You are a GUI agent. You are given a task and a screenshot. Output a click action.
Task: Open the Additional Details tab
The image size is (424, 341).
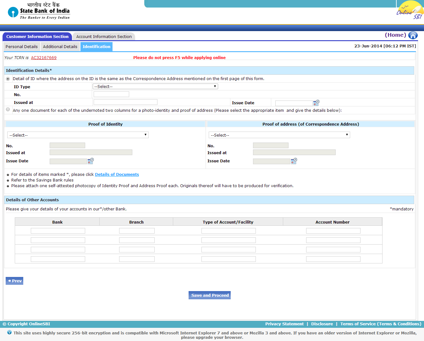60,46
